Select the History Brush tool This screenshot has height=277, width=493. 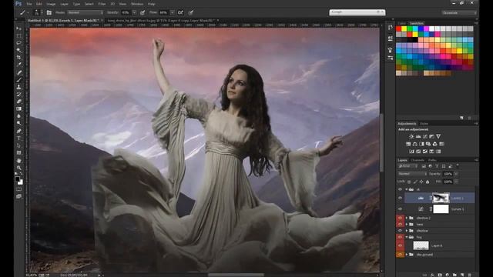[18, 94]
